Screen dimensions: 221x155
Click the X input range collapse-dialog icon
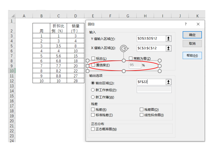(169, 48)
